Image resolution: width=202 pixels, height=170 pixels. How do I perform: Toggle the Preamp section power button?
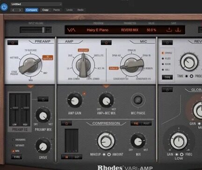pos(13,43)
